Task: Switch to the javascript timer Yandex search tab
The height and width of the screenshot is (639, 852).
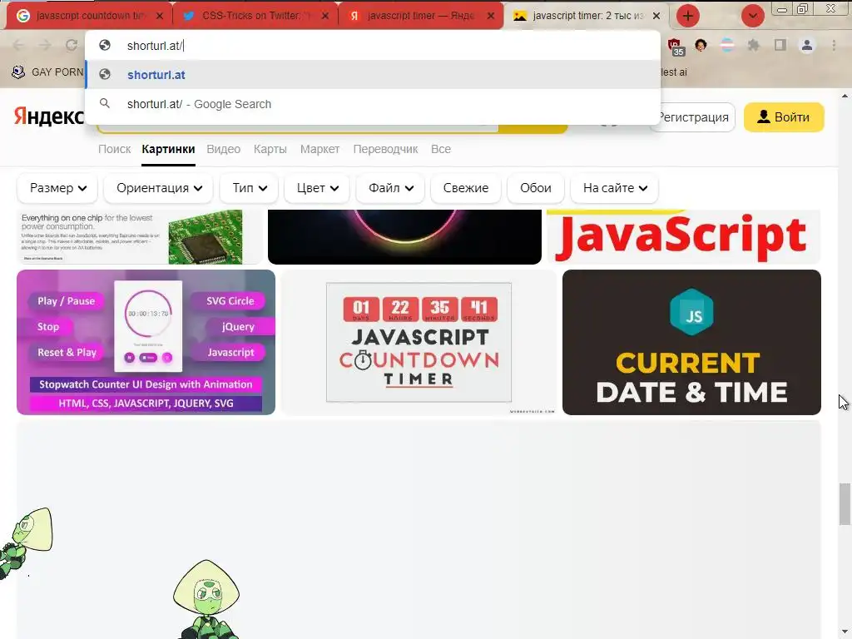Action: 420,16
